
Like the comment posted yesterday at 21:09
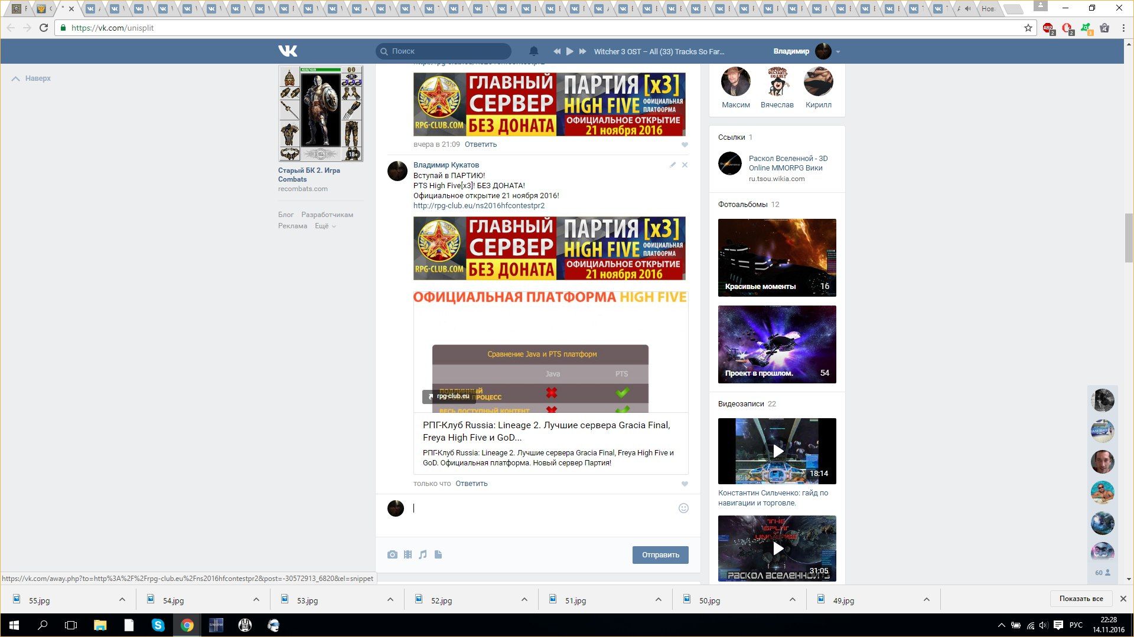coord(685,145)
